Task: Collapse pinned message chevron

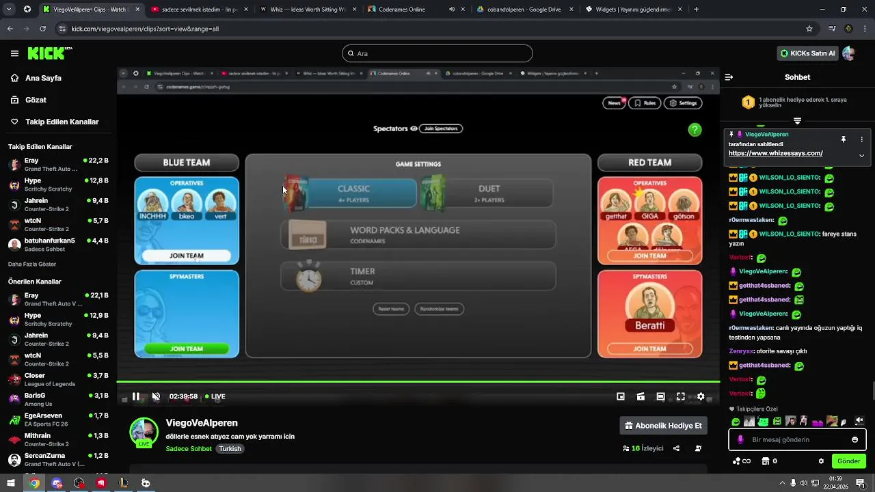Action: tap(861, 155)
